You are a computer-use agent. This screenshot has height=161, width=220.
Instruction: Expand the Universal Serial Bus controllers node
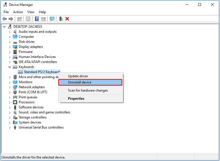point(10,127)
